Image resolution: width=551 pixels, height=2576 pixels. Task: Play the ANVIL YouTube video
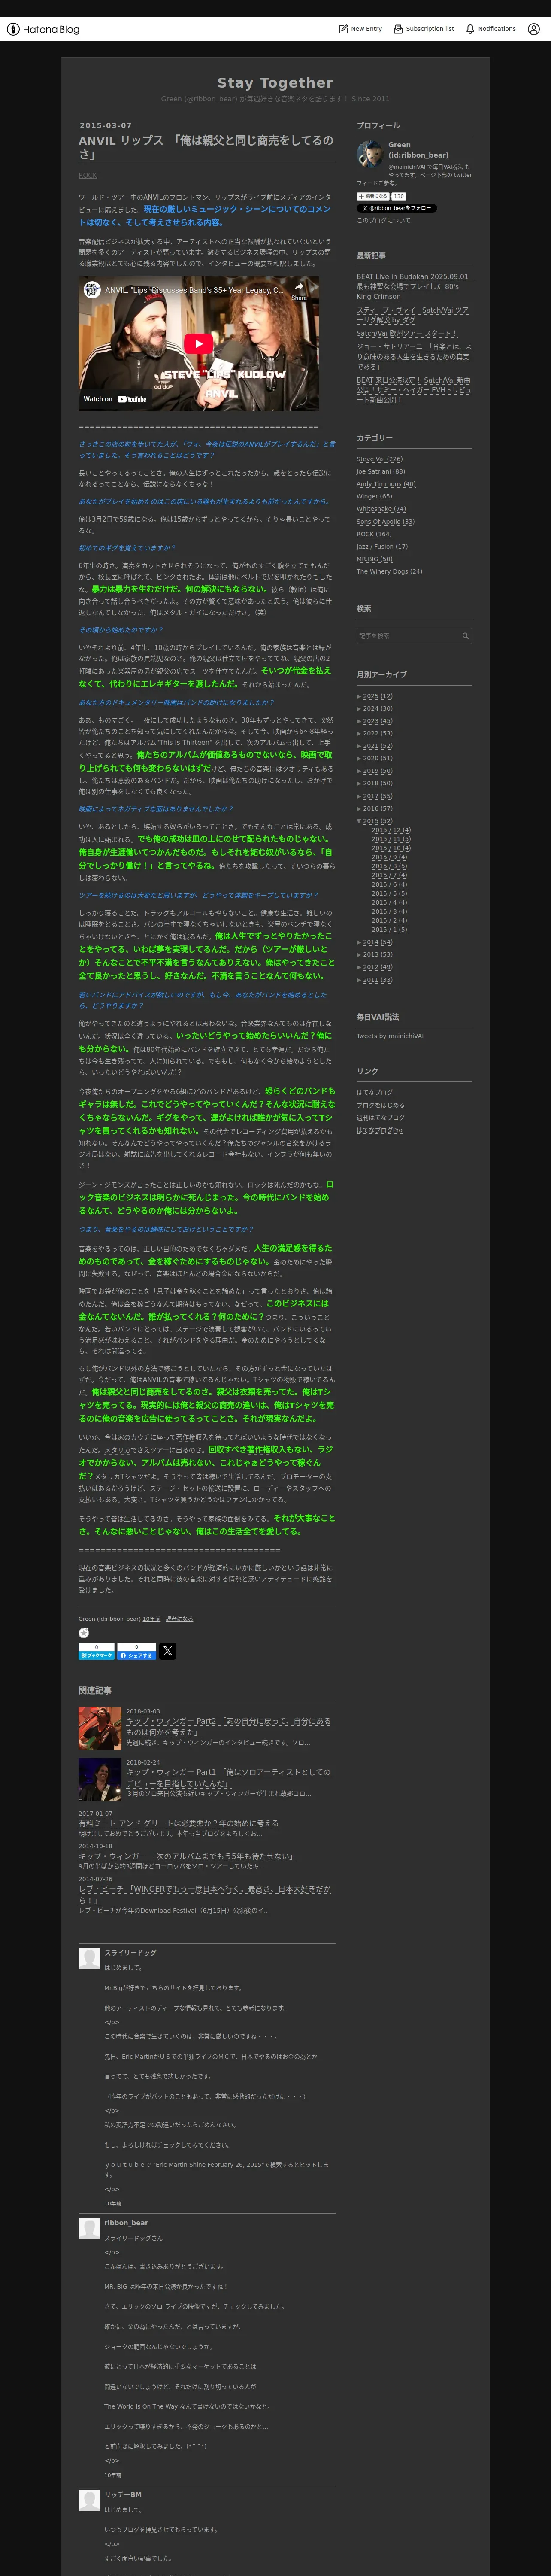[x=198, y=343]
